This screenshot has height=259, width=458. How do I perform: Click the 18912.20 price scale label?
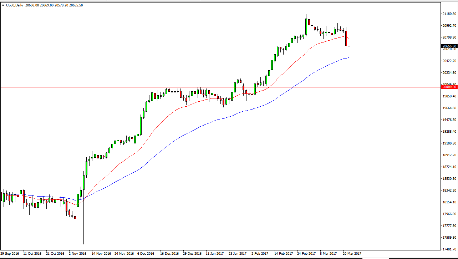pos(449,155)
